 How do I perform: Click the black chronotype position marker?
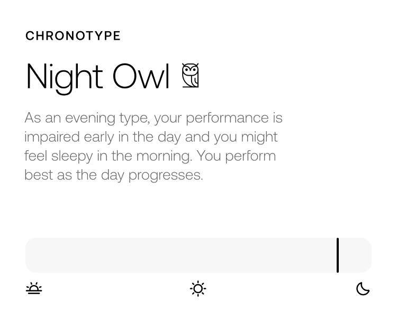pos(337,255)
